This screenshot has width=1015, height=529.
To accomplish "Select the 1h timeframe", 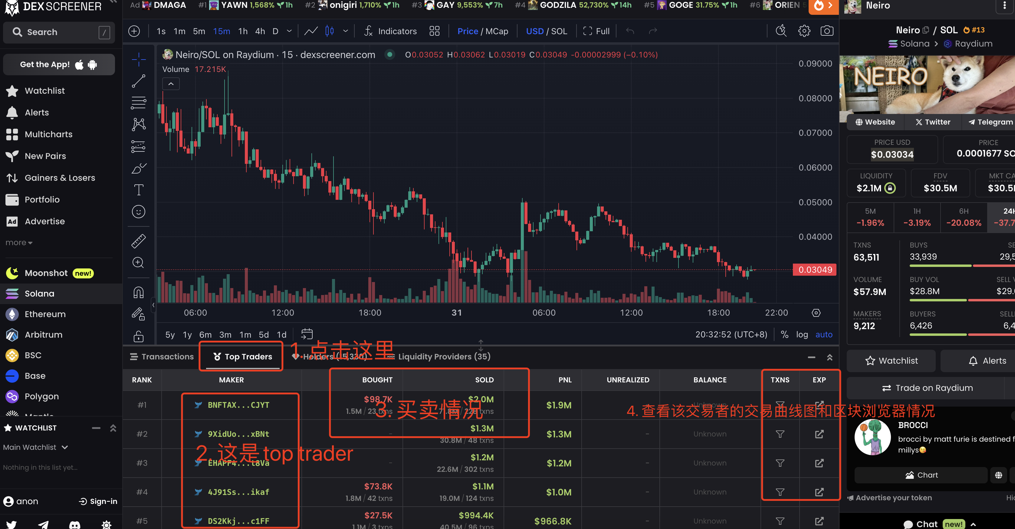I will tap(243, 31).
